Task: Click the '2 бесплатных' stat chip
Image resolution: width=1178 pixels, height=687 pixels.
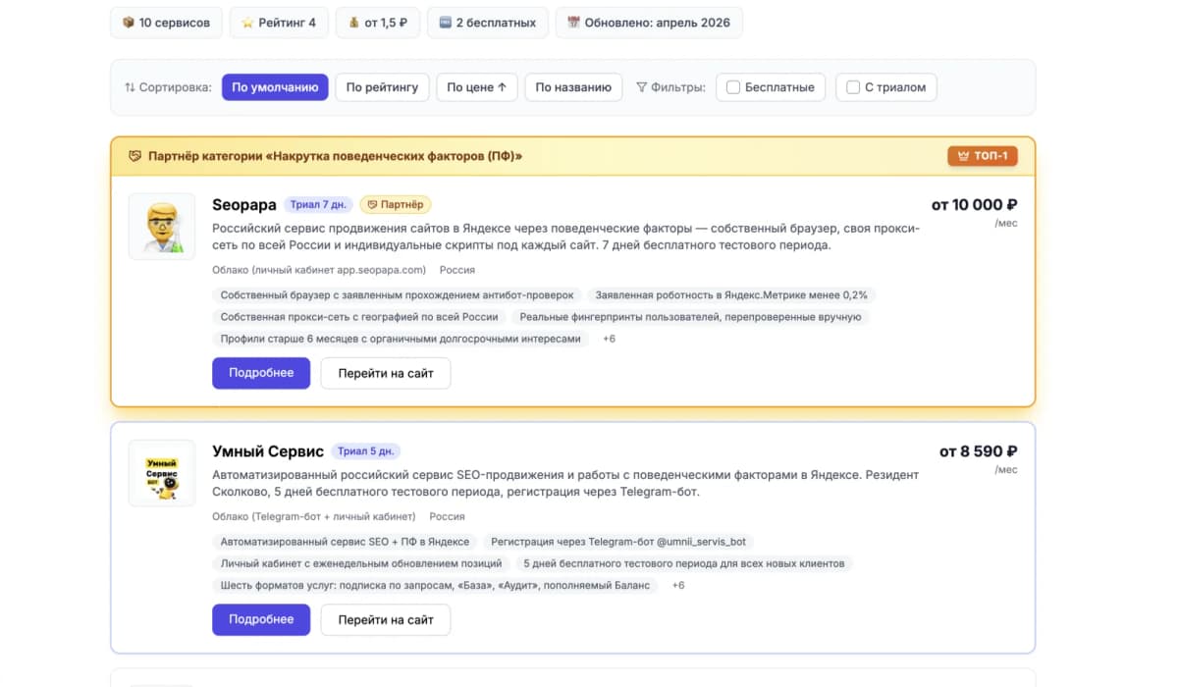Action: click(x=488, y=23)
